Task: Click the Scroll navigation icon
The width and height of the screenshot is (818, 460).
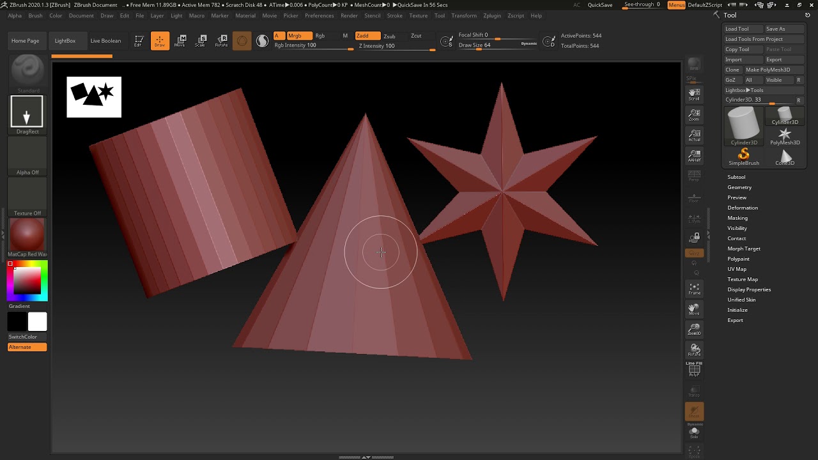Action: point(694,95)
